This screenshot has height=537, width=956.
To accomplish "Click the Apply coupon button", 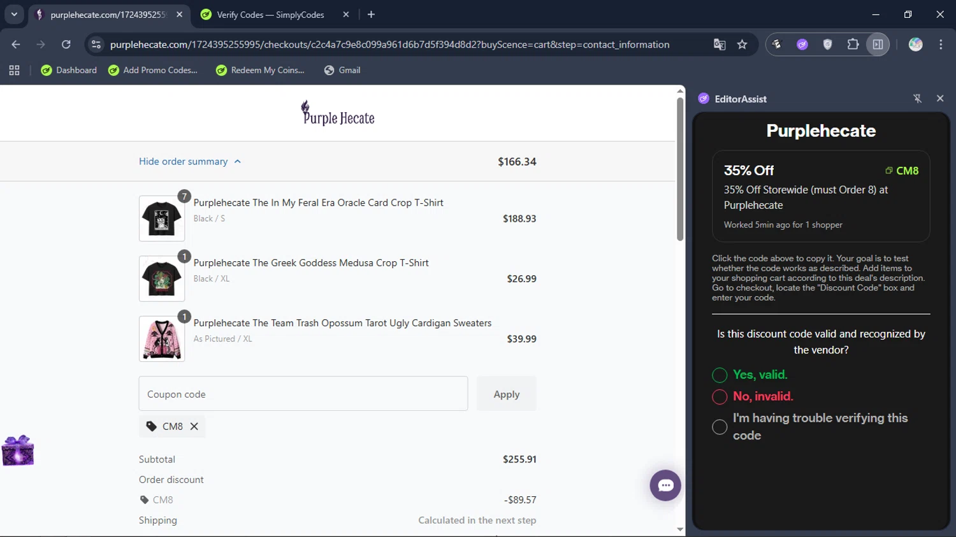I will pos(507,394).
